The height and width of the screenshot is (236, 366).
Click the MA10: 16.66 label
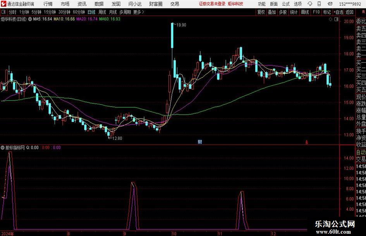point(64,19)
